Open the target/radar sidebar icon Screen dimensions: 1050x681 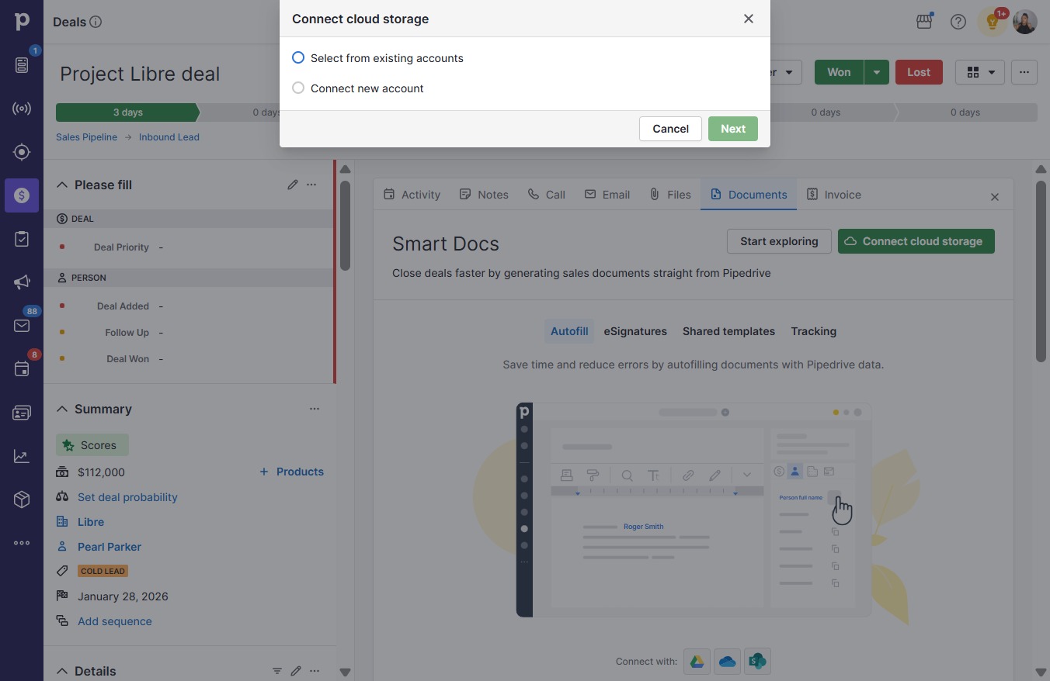[x=22, y=152]
